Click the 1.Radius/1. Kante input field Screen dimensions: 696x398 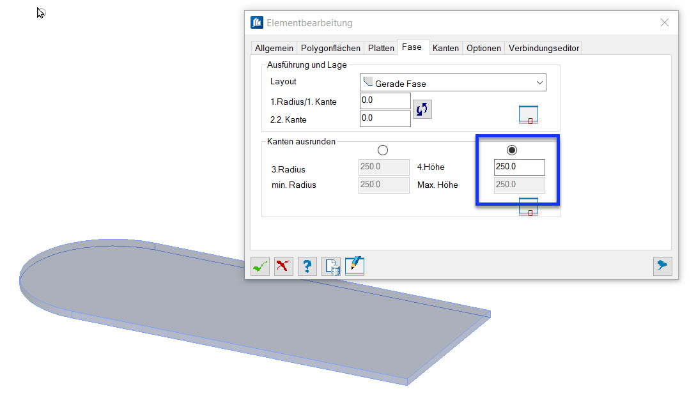(385, 101)
